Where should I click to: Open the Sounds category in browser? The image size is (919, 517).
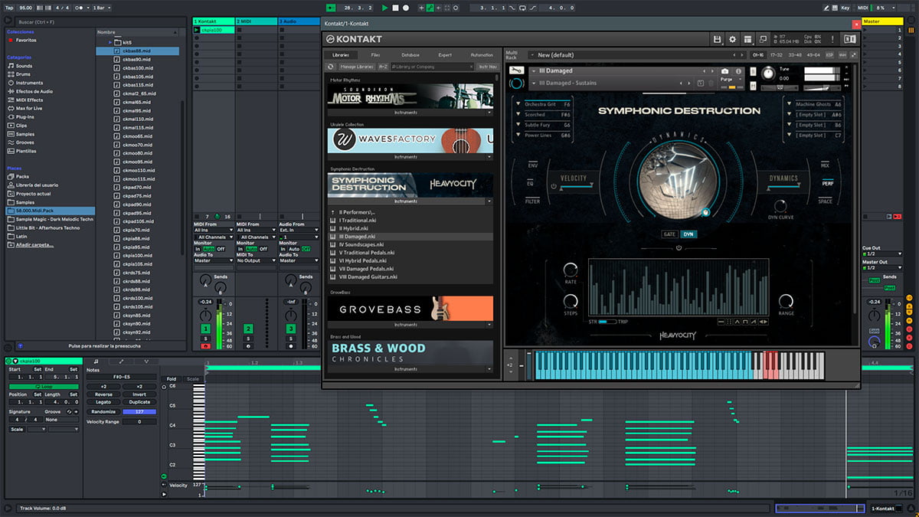[x=24, y=66]
